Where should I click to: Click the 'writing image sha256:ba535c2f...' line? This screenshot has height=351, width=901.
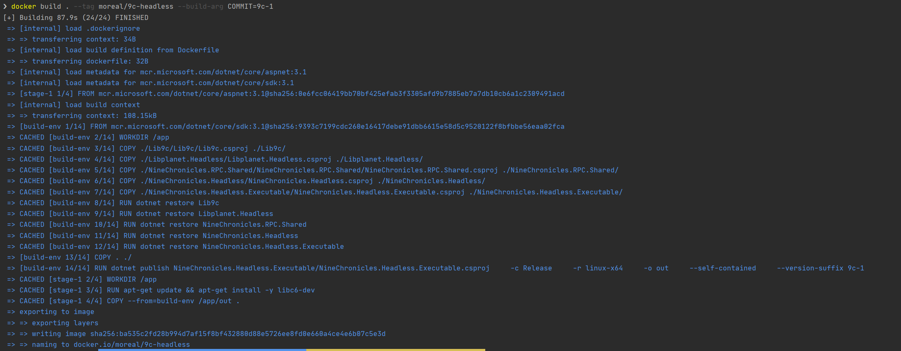tap(196, 334)
